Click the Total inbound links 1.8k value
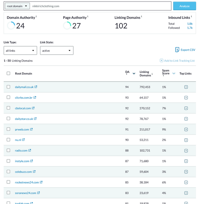The height and width of the screenshot is (204, 199). pyautogui.click(x=190, y=24)
